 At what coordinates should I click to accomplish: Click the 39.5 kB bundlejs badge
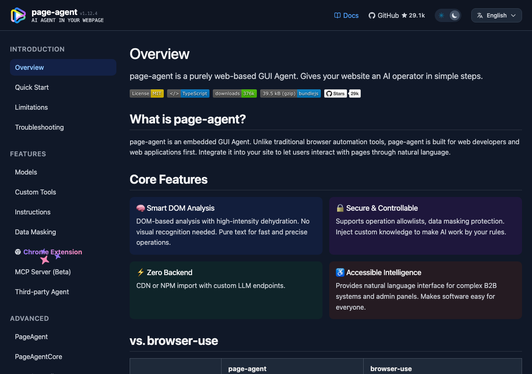[x=291, y=93]
